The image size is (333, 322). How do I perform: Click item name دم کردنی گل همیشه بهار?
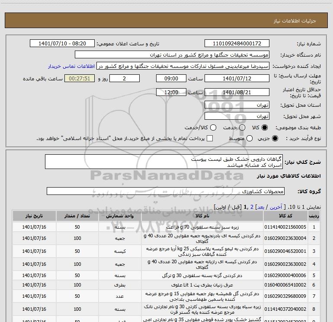202,296
